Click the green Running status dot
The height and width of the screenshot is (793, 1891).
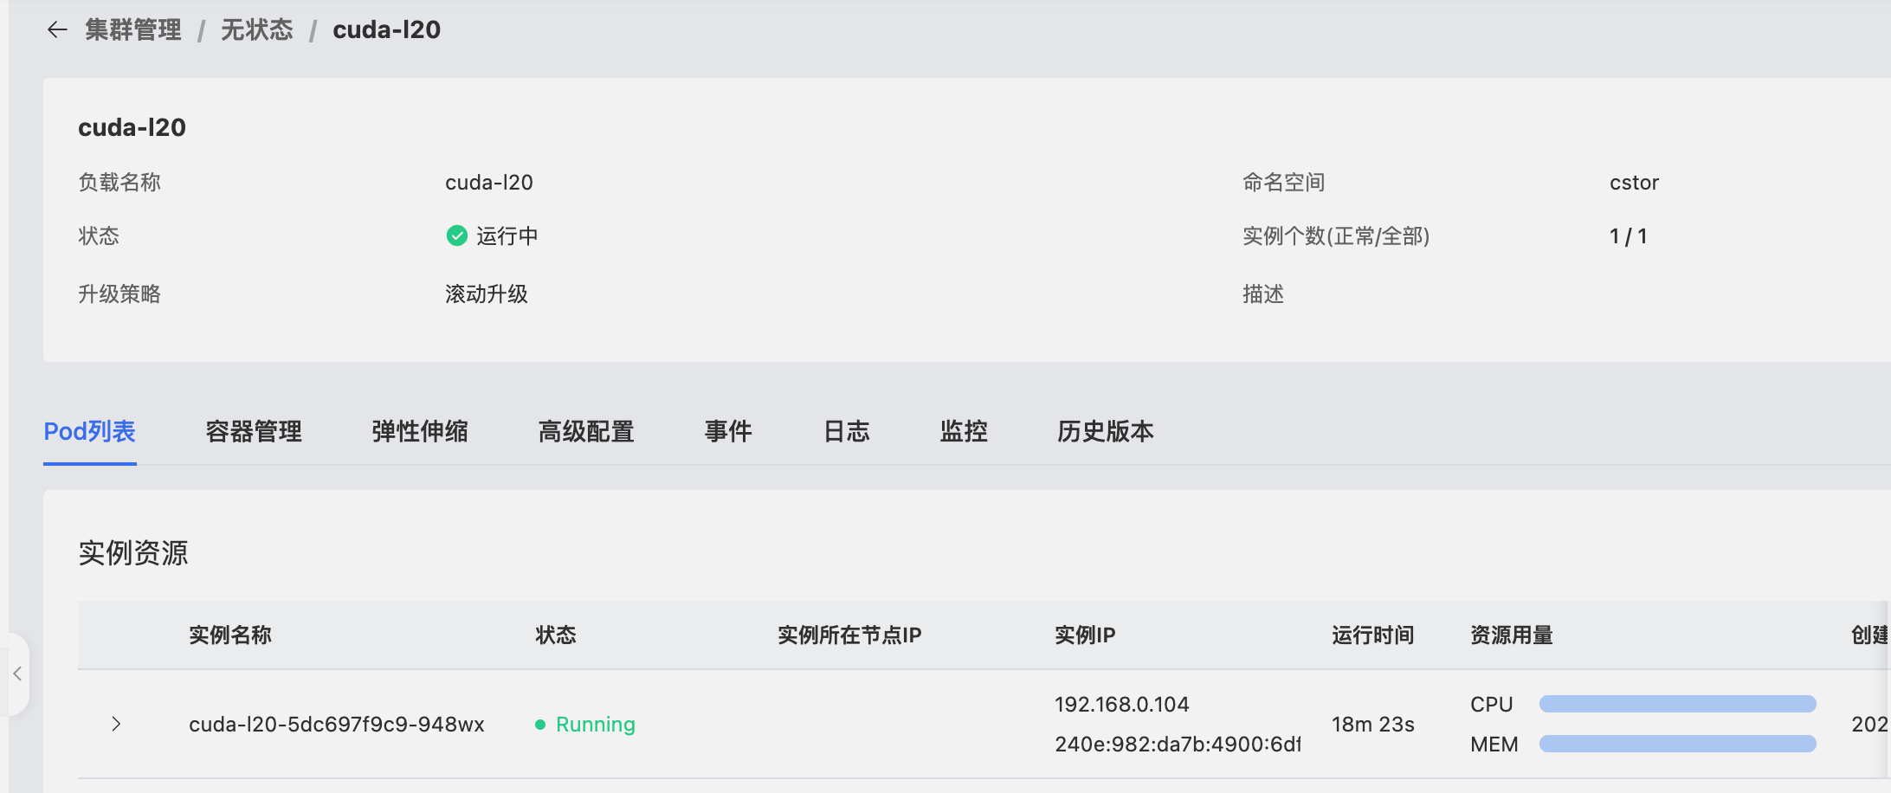click(540, 725)
